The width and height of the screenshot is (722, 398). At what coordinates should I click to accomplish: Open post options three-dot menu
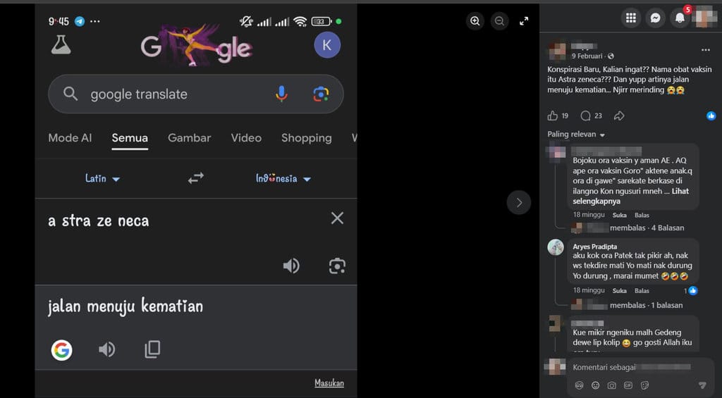pos(705,50)
